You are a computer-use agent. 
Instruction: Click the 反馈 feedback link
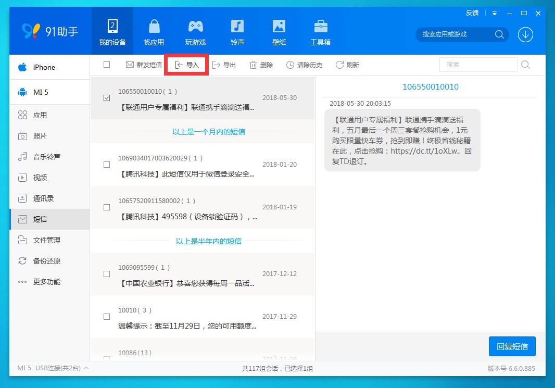pos(472,13)
